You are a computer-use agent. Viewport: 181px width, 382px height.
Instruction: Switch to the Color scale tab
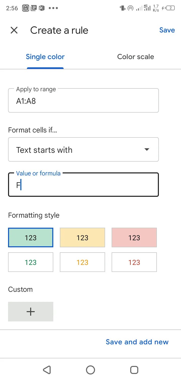coord(135,57)
